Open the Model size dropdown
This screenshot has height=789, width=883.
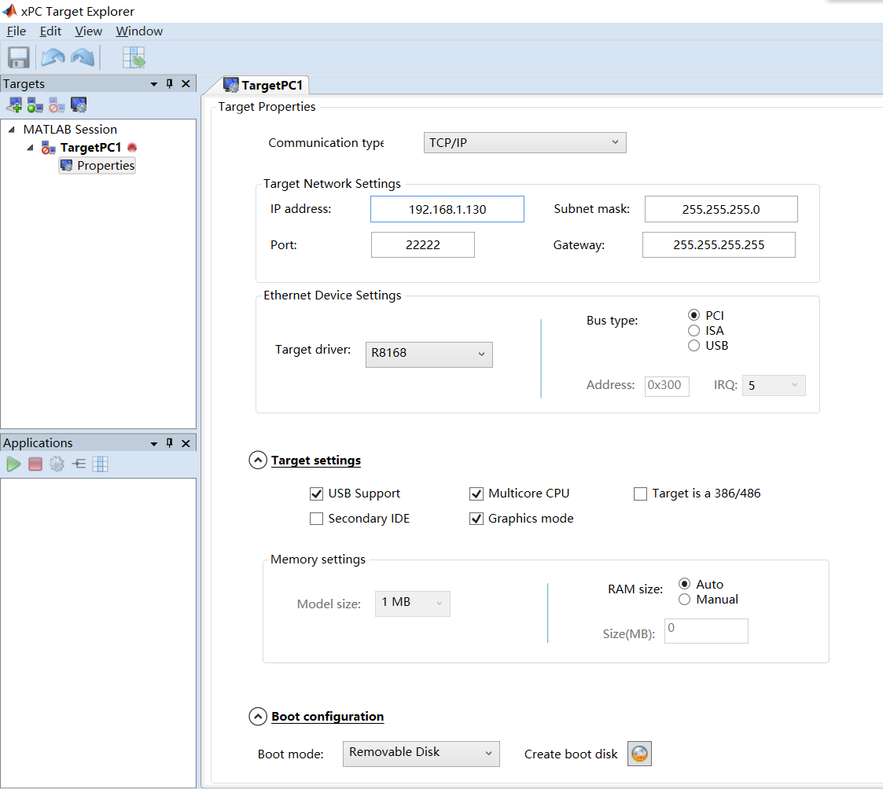[x=413, y=604]
